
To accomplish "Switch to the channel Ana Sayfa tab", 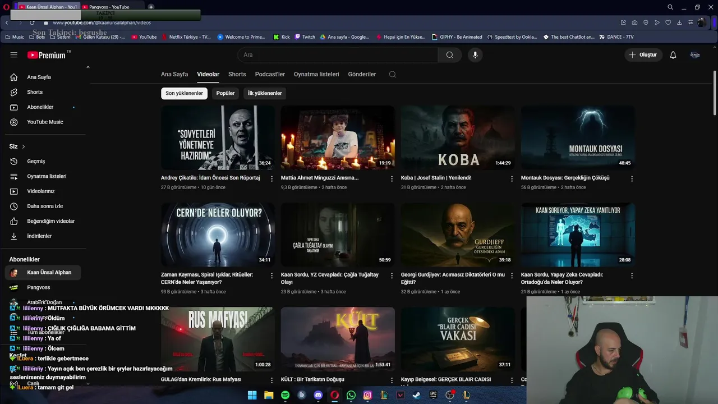I will click(x=174, y=74).
